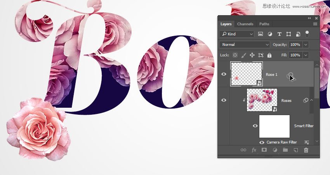This screenshot has height=175, width=330.
Task: Select the Roses layer thumbnail
Action: (262, 100)
